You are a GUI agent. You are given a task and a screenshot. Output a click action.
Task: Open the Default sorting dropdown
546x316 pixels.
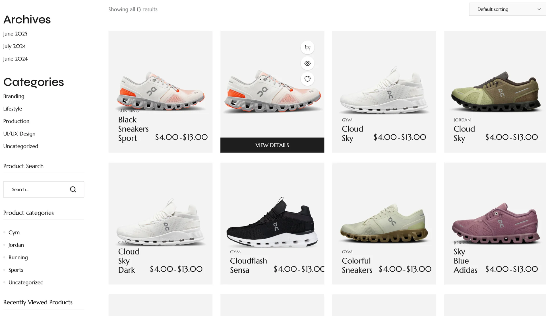[507, 9]
